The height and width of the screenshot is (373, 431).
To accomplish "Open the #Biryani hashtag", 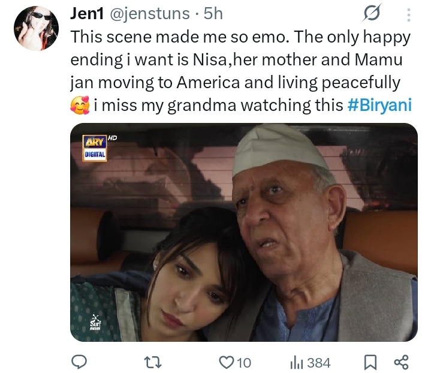I will [379, 106].
